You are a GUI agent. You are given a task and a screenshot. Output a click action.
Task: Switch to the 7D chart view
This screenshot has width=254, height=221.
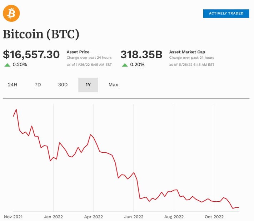pos(38,85)
